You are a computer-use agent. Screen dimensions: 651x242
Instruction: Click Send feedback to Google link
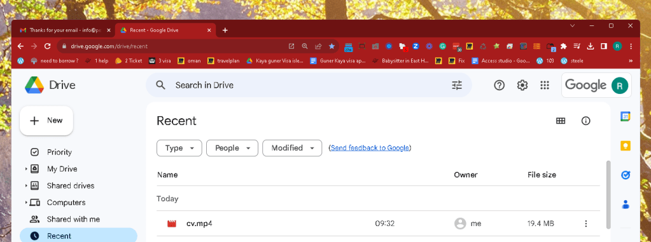pos(370,148)
